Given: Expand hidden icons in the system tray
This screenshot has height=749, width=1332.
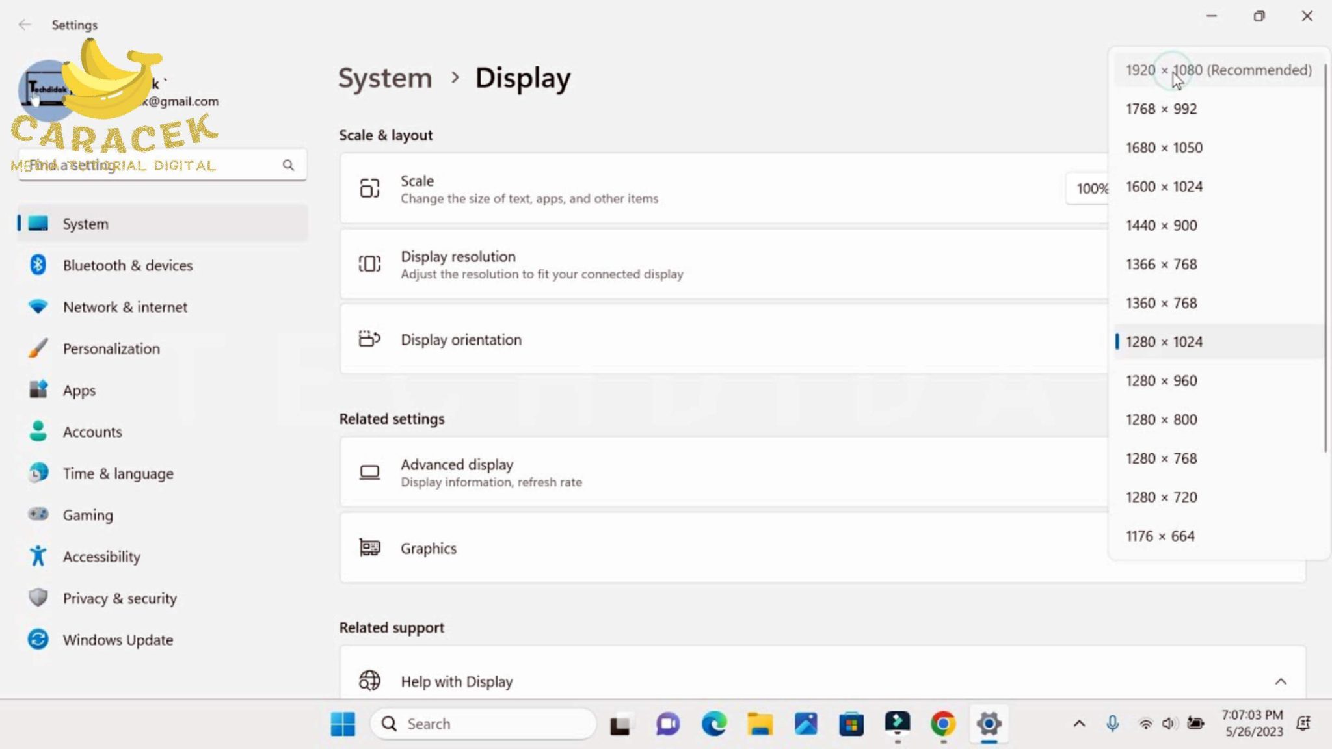Looking at the screenshot, I should click(x=1079, y=724).
